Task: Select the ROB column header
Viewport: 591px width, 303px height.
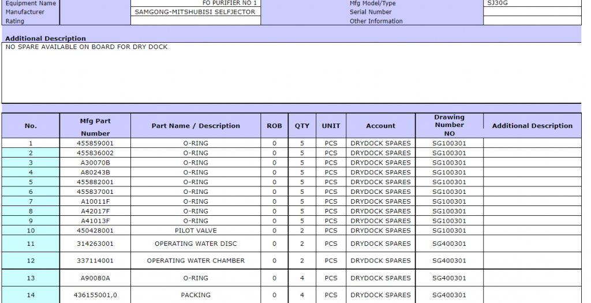Action: [274, 126]
